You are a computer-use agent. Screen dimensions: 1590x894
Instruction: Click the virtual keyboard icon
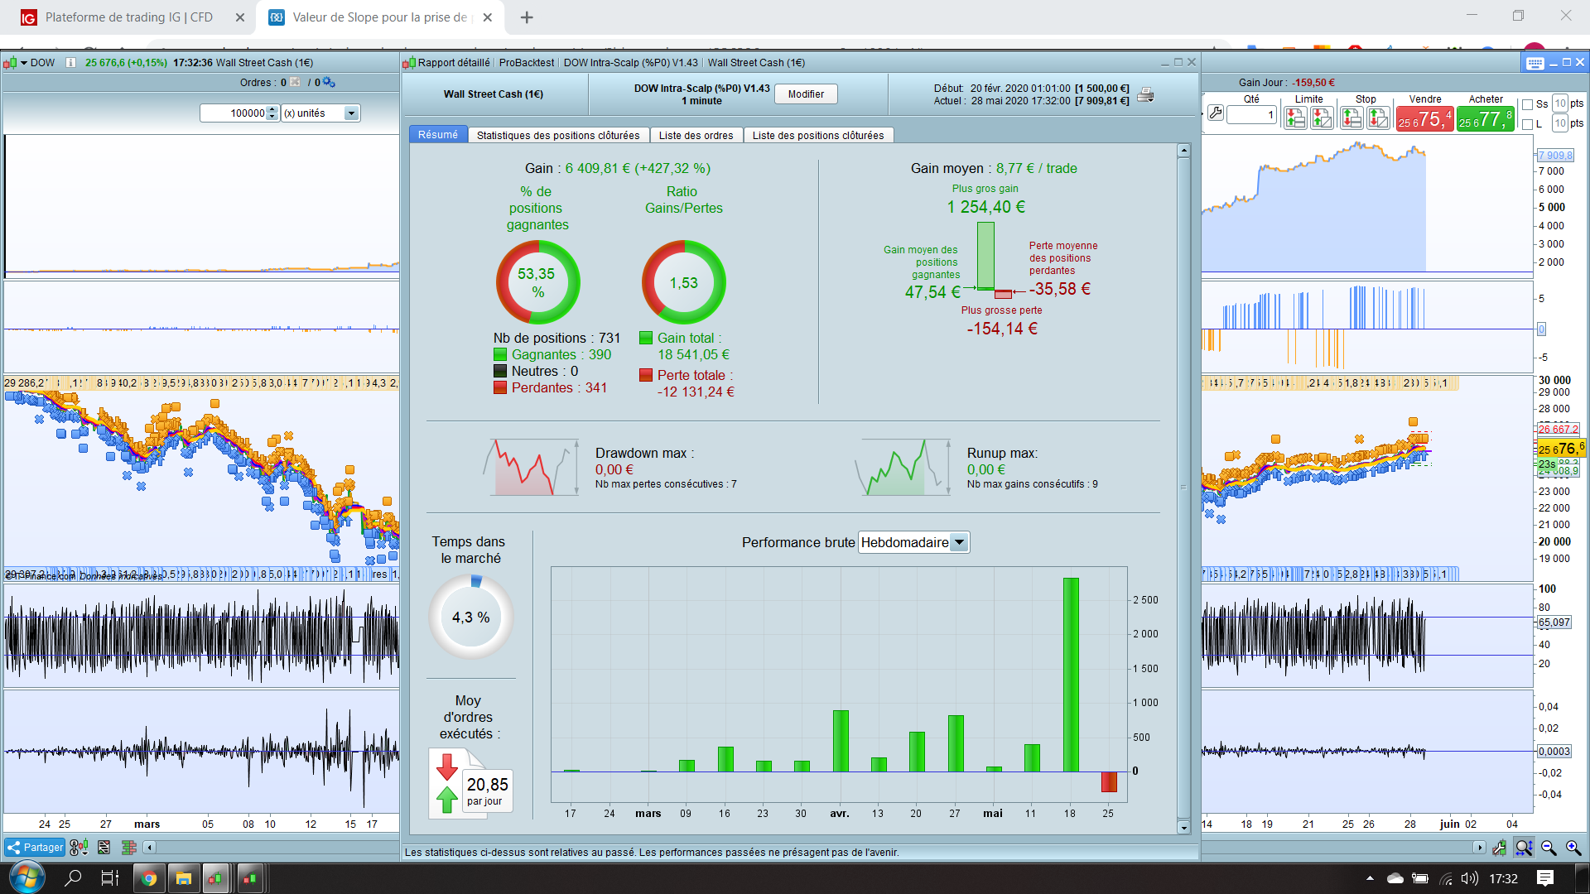pyautogui.click(x=1535, y=63)
